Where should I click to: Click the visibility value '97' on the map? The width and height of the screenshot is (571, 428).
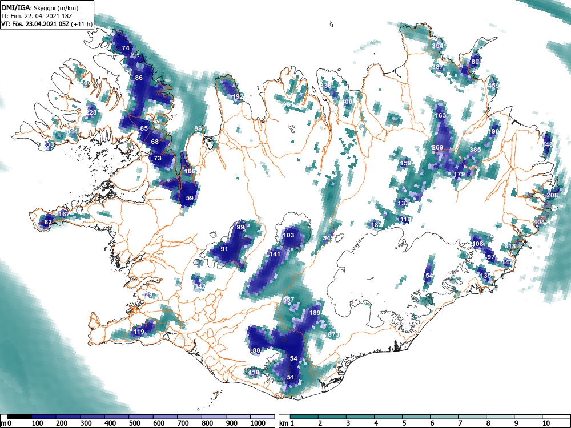tap(491, 257)
